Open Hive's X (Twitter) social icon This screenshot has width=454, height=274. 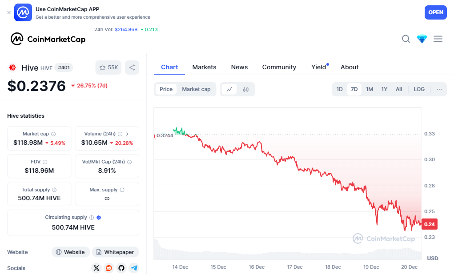click(x=96, y=268)
